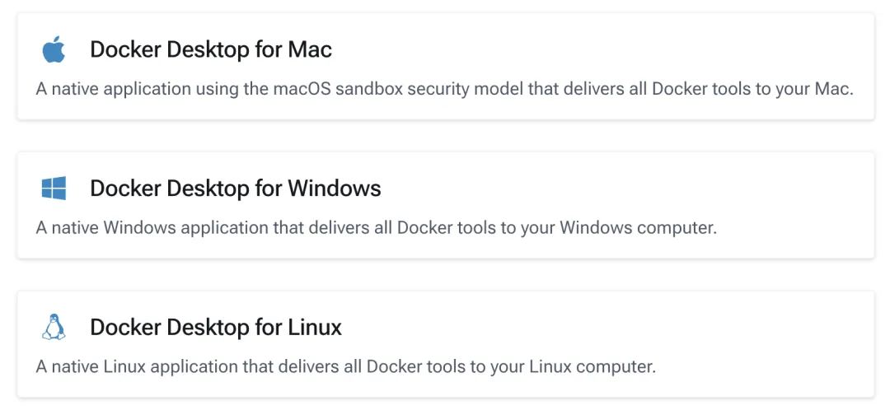890x410 pixels.
Task: Click the word "Mac" in the first heading
Action: click(x=310, y=50)
